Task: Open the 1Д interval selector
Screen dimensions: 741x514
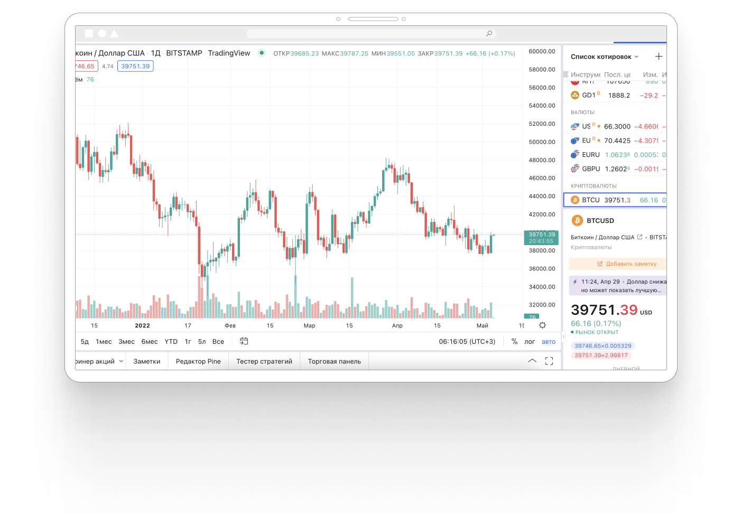Action: coord(155,53)
